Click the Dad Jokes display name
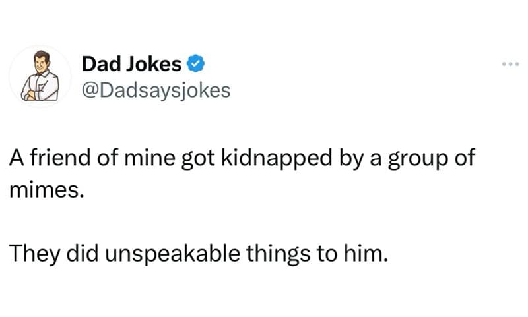528x317 pixels. (x=131, y=64)
